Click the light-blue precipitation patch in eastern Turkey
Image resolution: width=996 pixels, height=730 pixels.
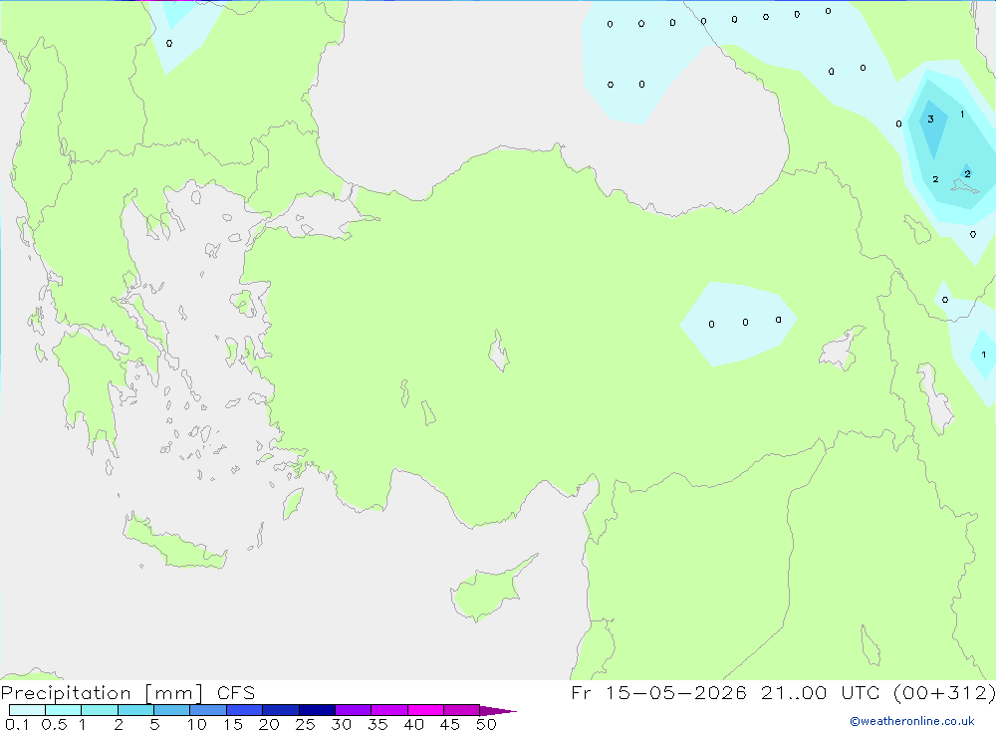click(738, 323)
